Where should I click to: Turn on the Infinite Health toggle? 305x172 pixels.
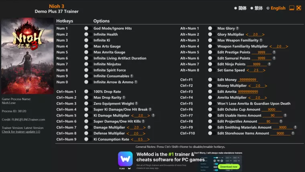86,35
